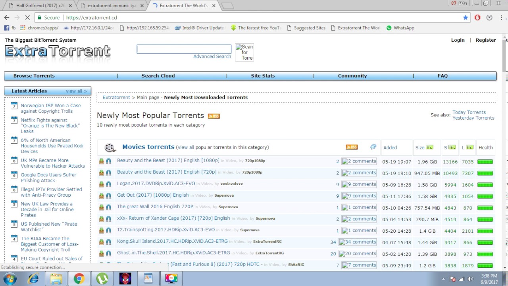Image resolution: width=508 pixels, height=286 pixels.
Task: Open the RSS feed icon beside Newly Most Popular Torrents
Action: [214, 116]
